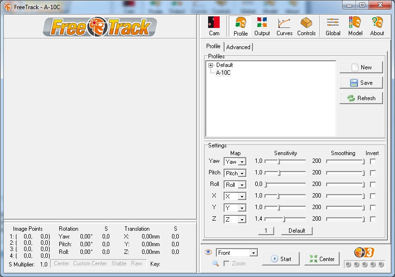Select the A-10C profile
This screenshot has height=277, width=395.
(223, 73)
